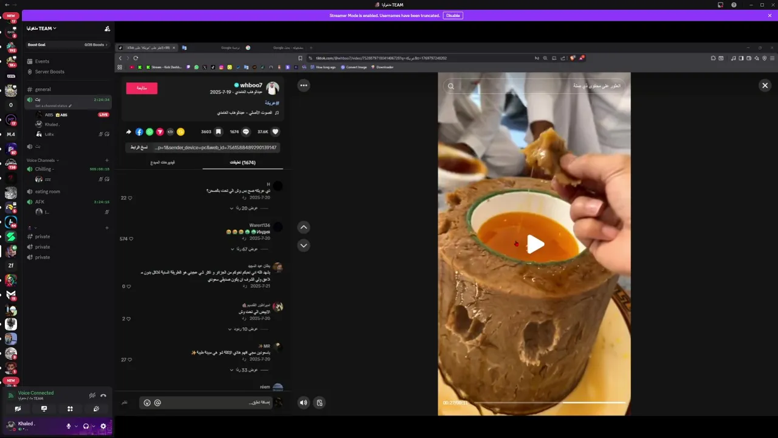This screenshot has width=778, height=438.
Task: Expand 67 replies under Warert136 comment
Action: [x=246, y=249]
